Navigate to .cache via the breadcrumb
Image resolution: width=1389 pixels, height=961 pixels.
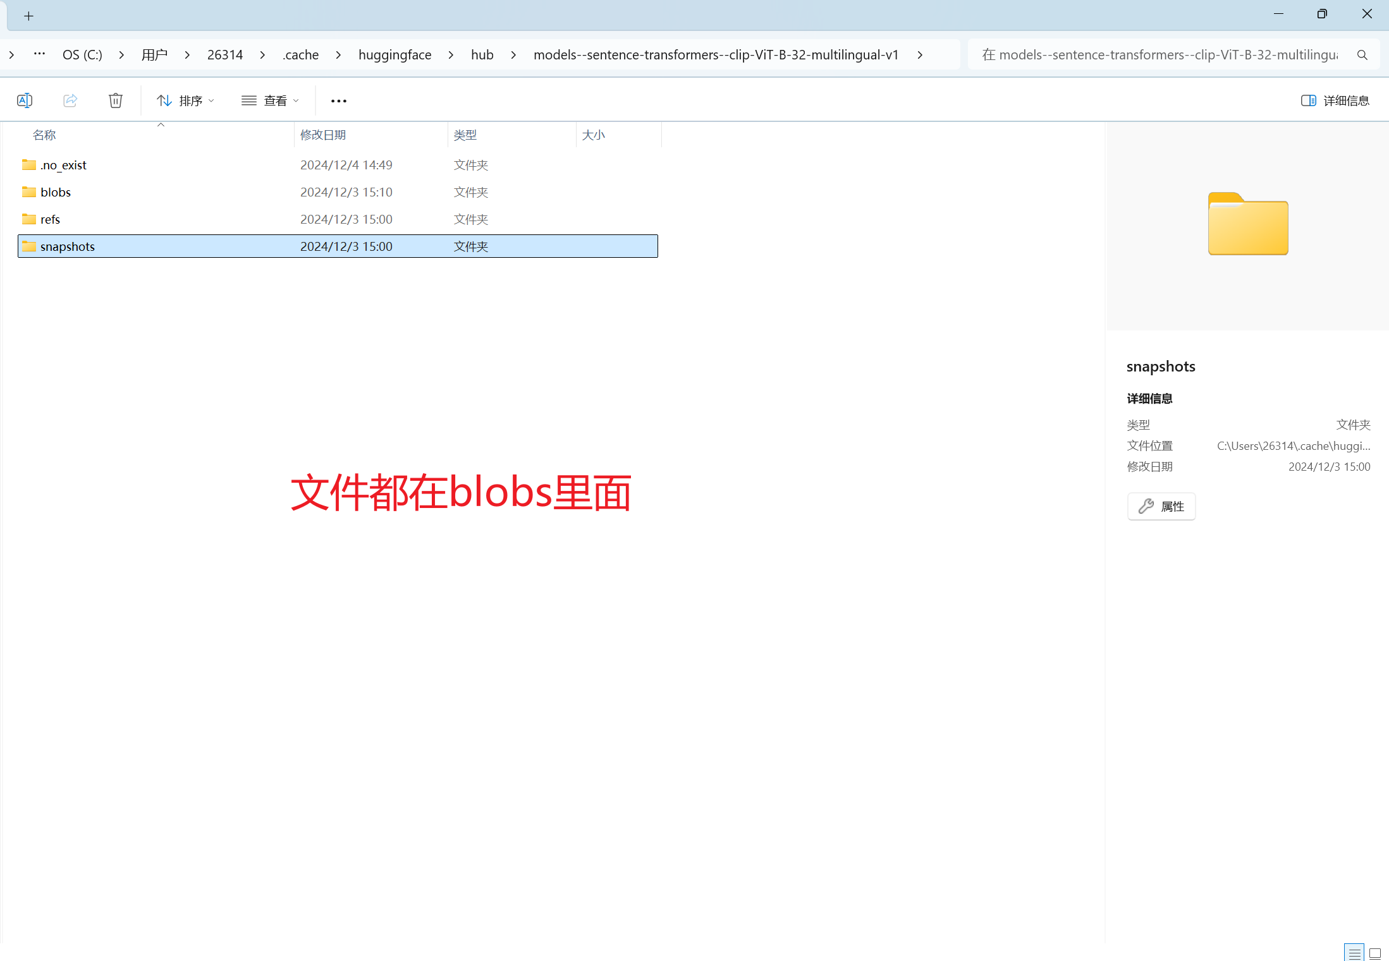(x=300, y=55)
